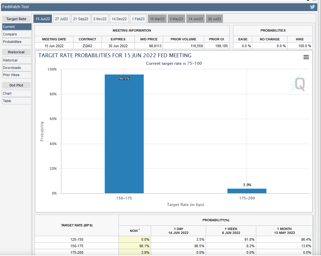Click the NOW column header

point(135,231)
